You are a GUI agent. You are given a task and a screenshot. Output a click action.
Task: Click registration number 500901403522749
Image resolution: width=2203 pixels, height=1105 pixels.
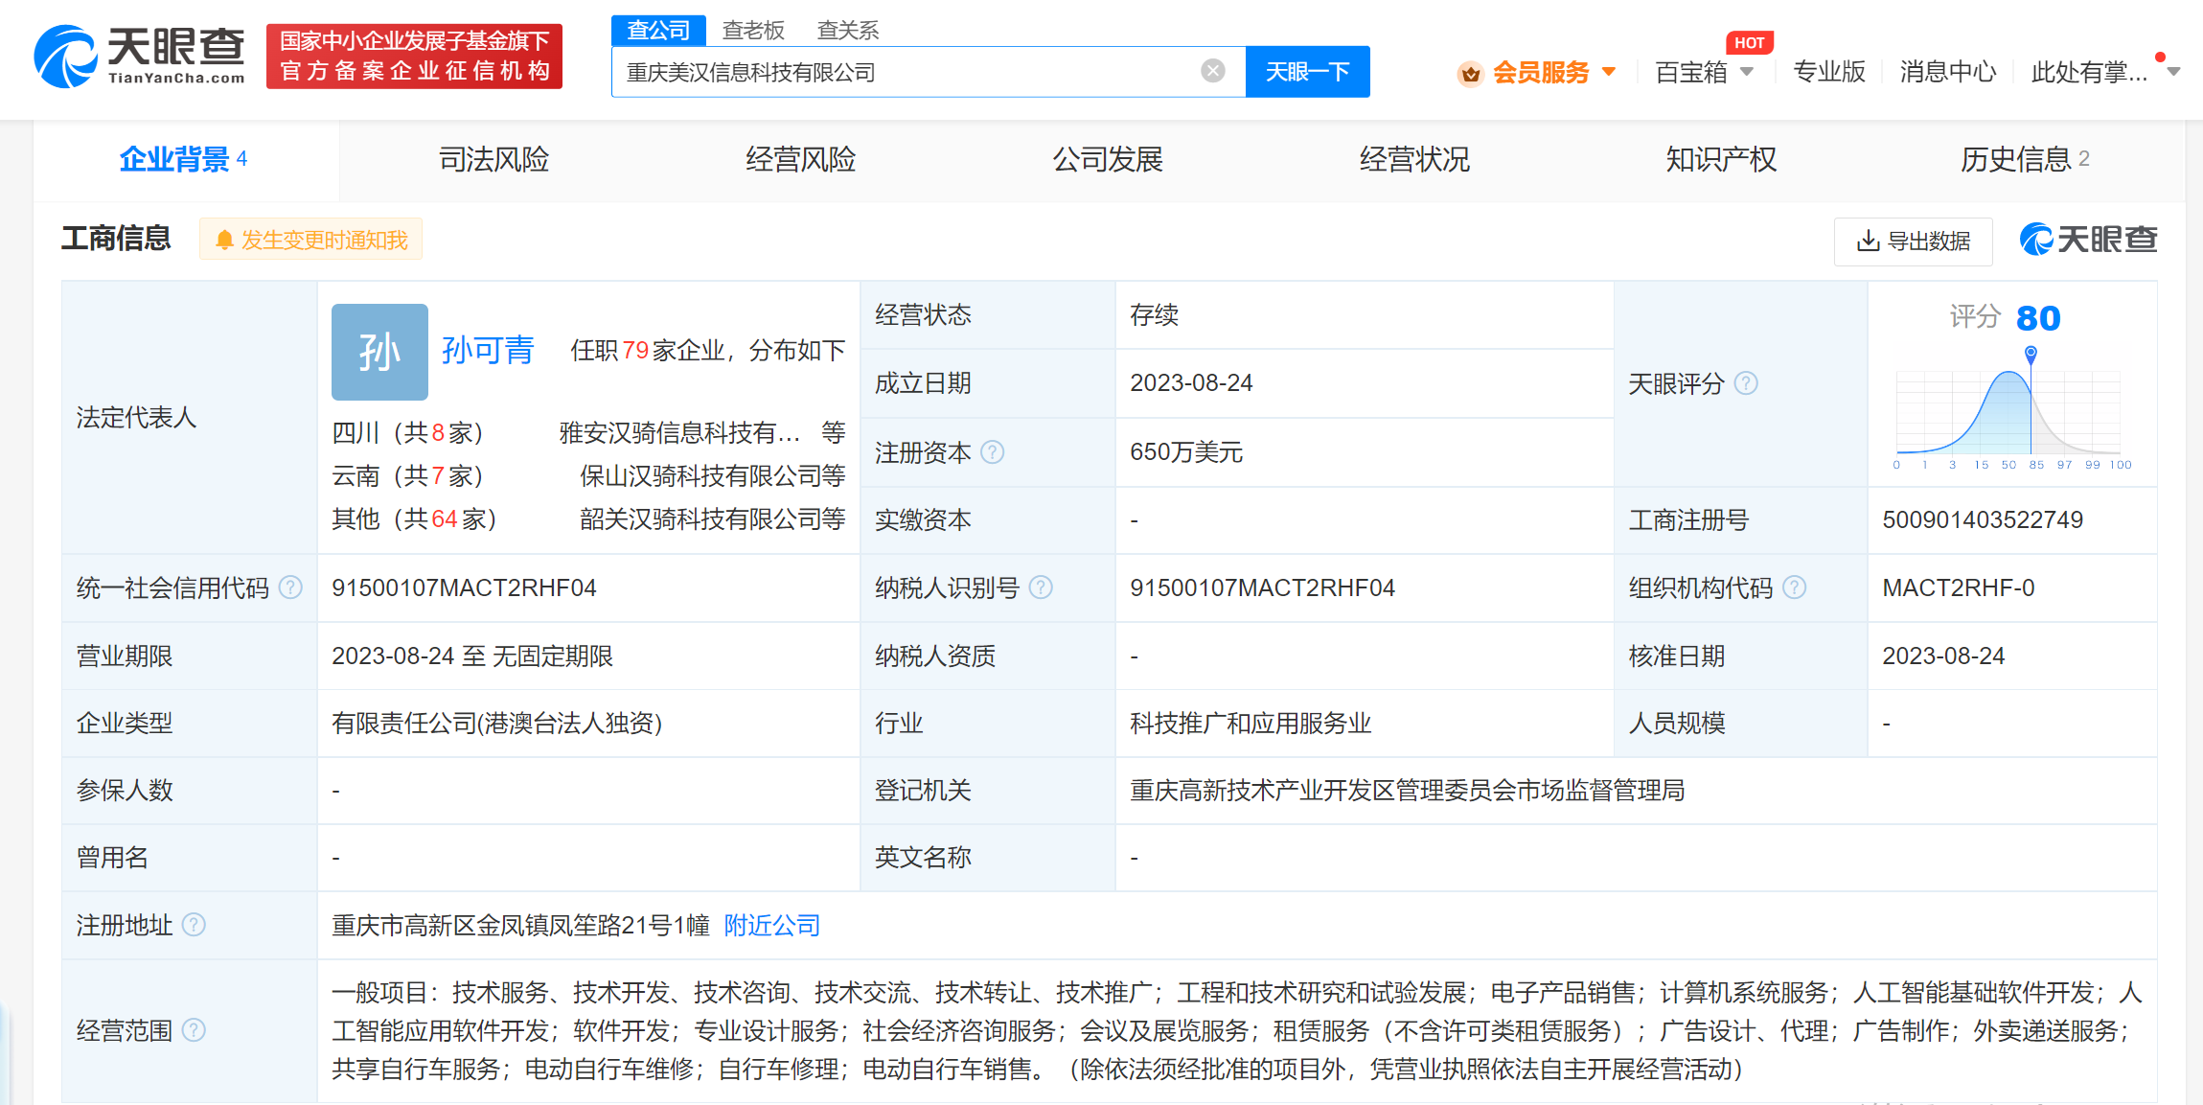1983,519
